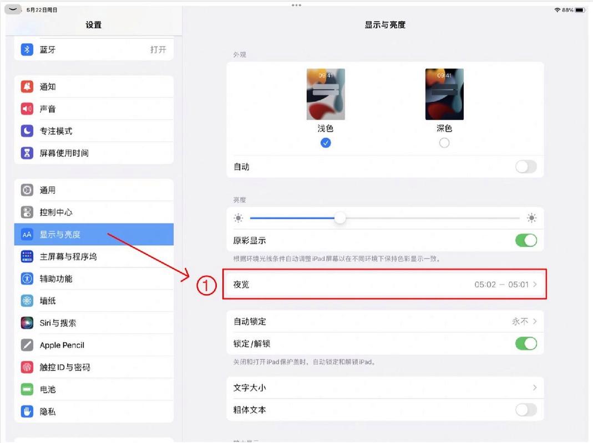This screenshot has width=593, height=443.
Task: Tap the Apple Pencil icon
Action: [27, 345]
